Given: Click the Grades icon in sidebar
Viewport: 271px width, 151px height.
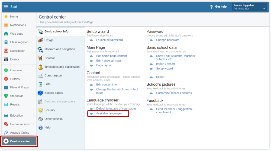Looking at the screenshot, I should (6, 79).
